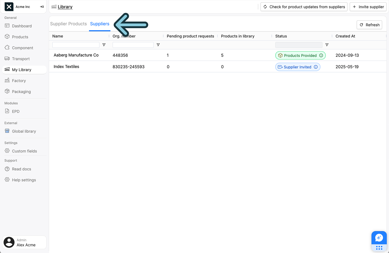Open the Status column filter icon
Viewport: 389px width, 253px height.
tap(327, 45)
